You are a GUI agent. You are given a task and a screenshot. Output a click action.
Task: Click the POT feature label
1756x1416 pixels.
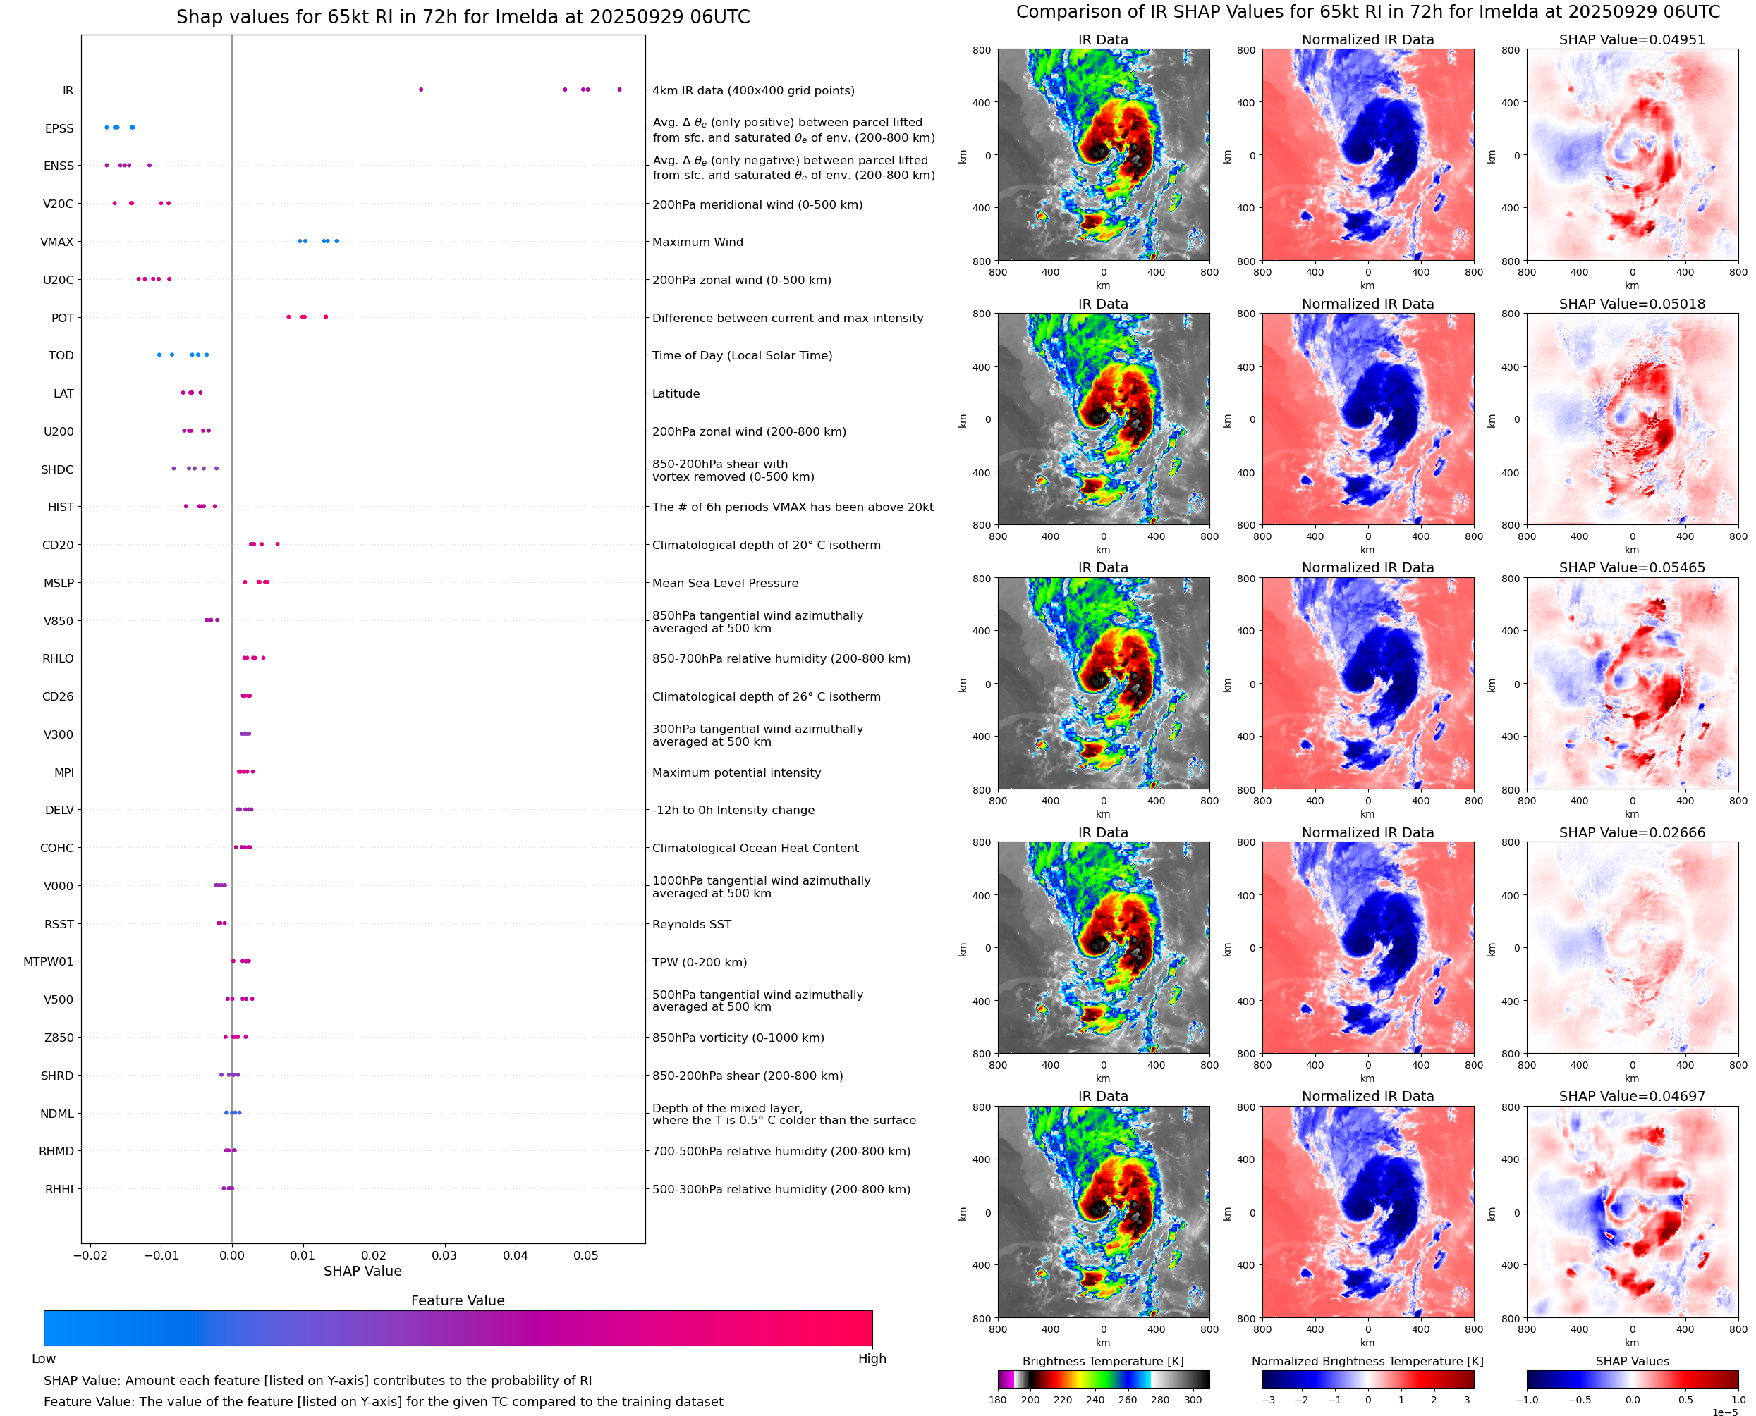[63, 318]
